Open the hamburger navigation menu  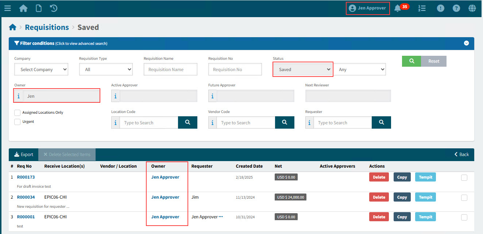tap(7, 8)
